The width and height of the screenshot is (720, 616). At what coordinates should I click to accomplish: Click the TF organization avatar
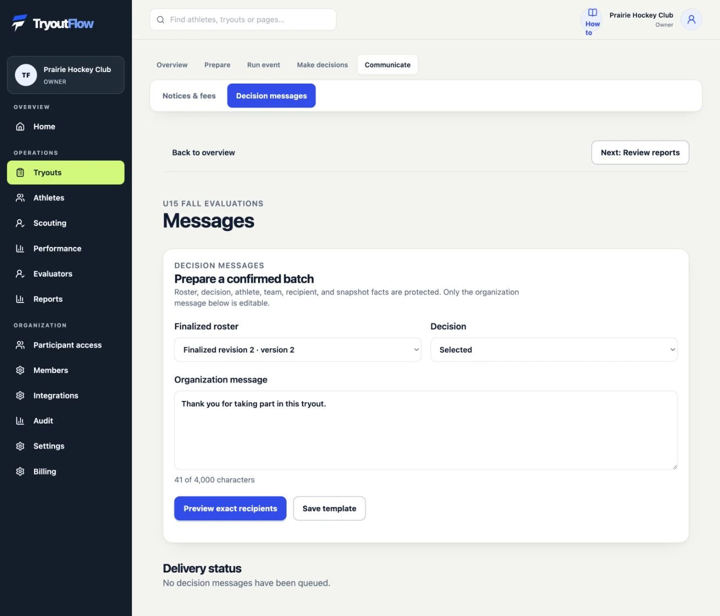click(26, 75)
